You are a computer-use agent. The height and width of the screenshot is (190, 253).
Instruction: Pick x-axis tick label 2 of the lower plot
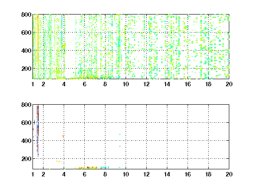point(43,174)
